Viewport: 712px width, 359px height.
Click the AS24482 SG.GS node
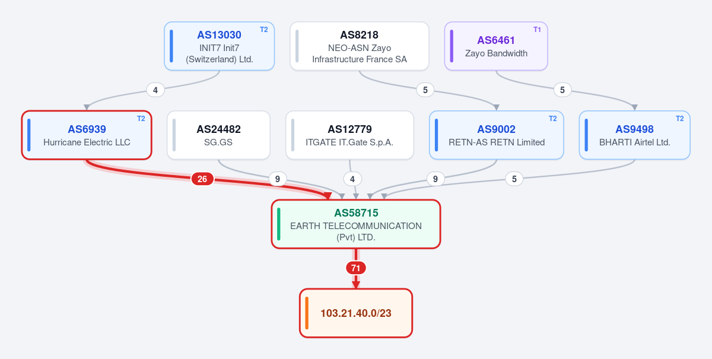click(x=218, y=135)
